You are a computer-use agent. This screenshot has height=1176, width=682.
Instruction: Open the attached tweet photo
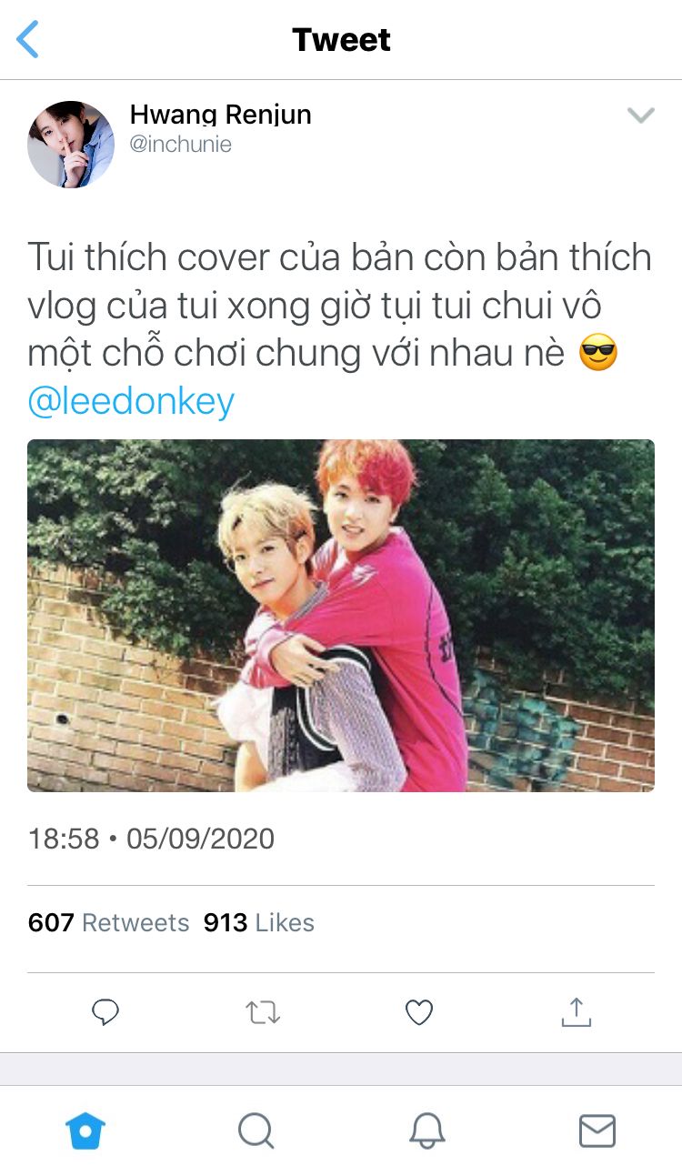[x=341, y=616]
